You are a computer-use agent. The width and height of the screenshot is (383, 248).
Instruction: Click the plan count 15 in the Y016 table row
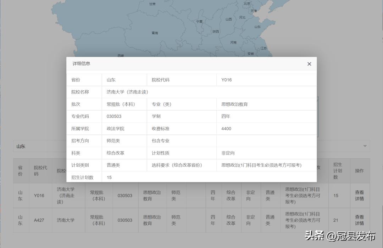(x=336, y=196)
